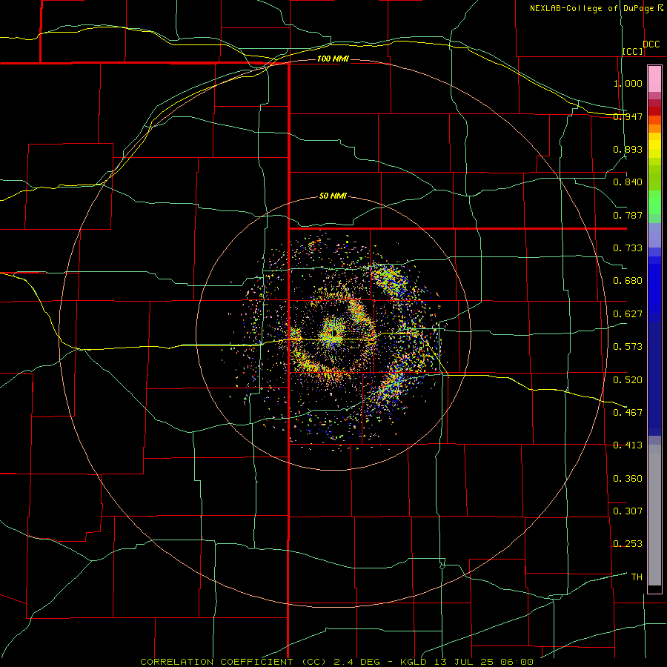The width and height of the screenshot is (667, 667).
Task: Click the pink top segment of color bar
Action: click(654, 79)
